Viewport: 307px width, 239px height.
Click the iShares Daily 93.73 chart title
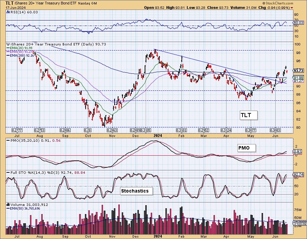[x=58, y=44]
